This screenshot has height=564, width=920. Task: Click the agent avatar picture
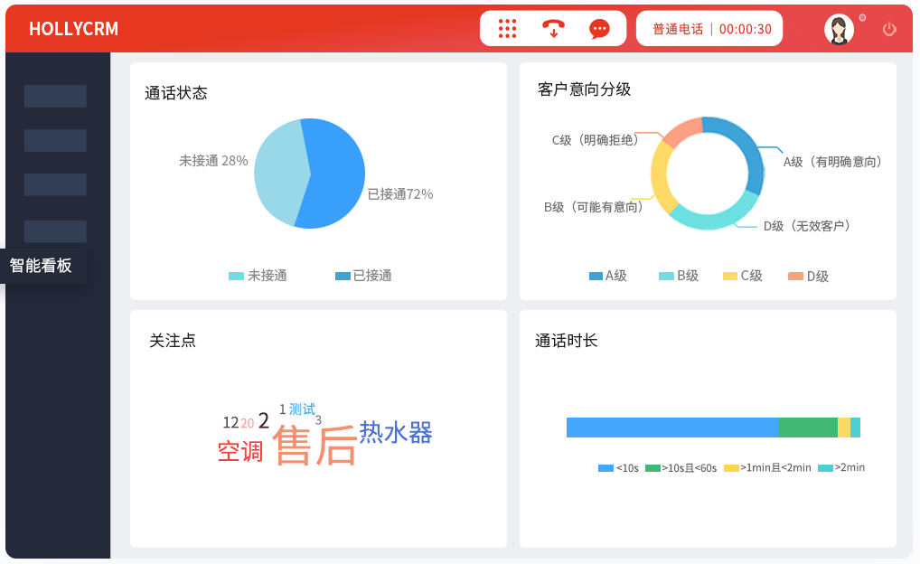pyautogui.click(x=839, y=29)
